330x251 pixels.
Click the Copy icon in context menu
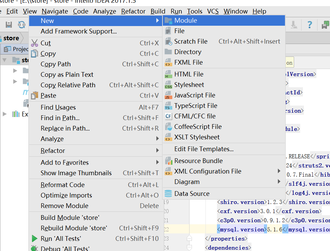[34, 53]
